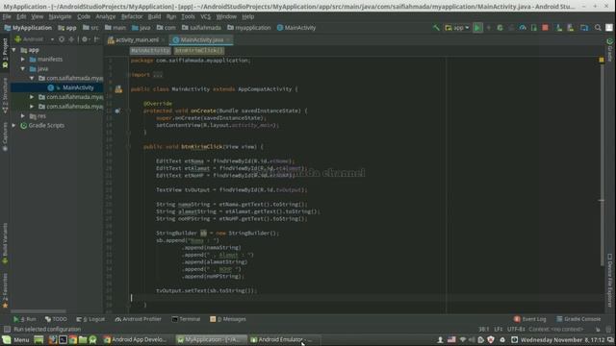Expand the second com.saifiahmada package

(x=32, y=97)
